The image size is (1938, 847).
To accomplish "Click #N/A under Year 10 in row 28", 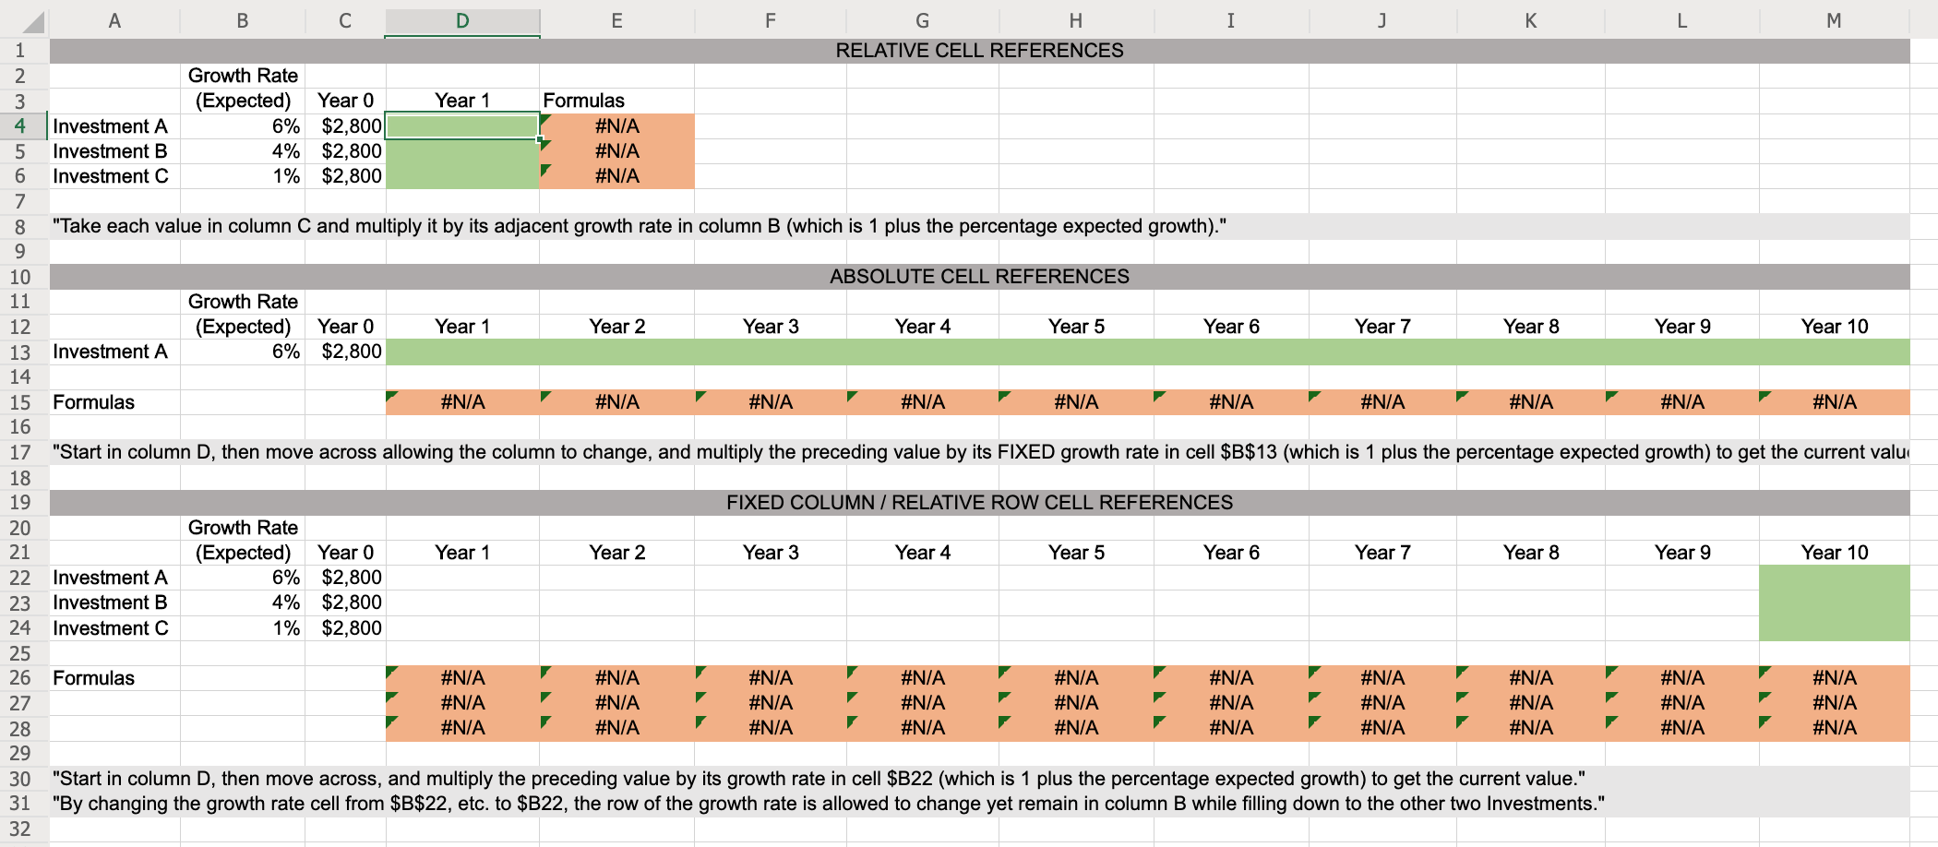I will tap(1834, 728).
